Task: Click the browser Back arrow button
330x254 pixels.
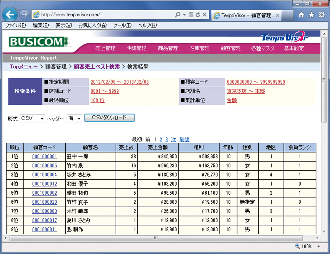Action: tap(10, 14)
